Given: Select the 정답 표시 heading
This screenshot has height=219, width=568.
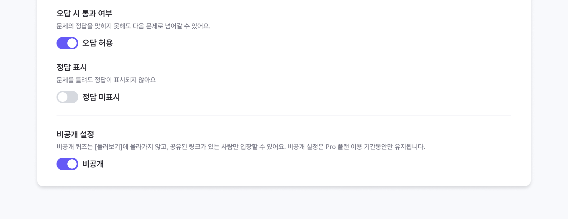Looking at the screenshot, I should pos(72,67).
